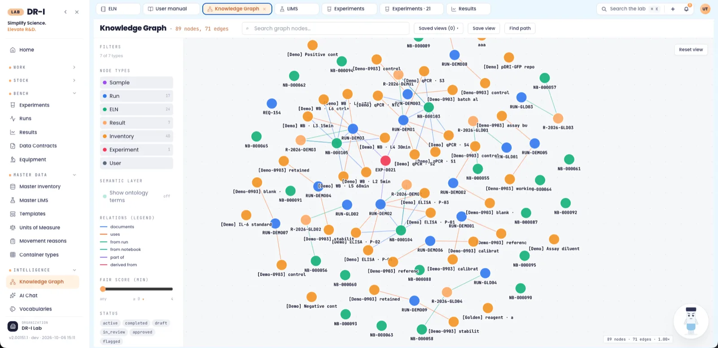Toggle Inventory node type filter

(x=136, y=136)
